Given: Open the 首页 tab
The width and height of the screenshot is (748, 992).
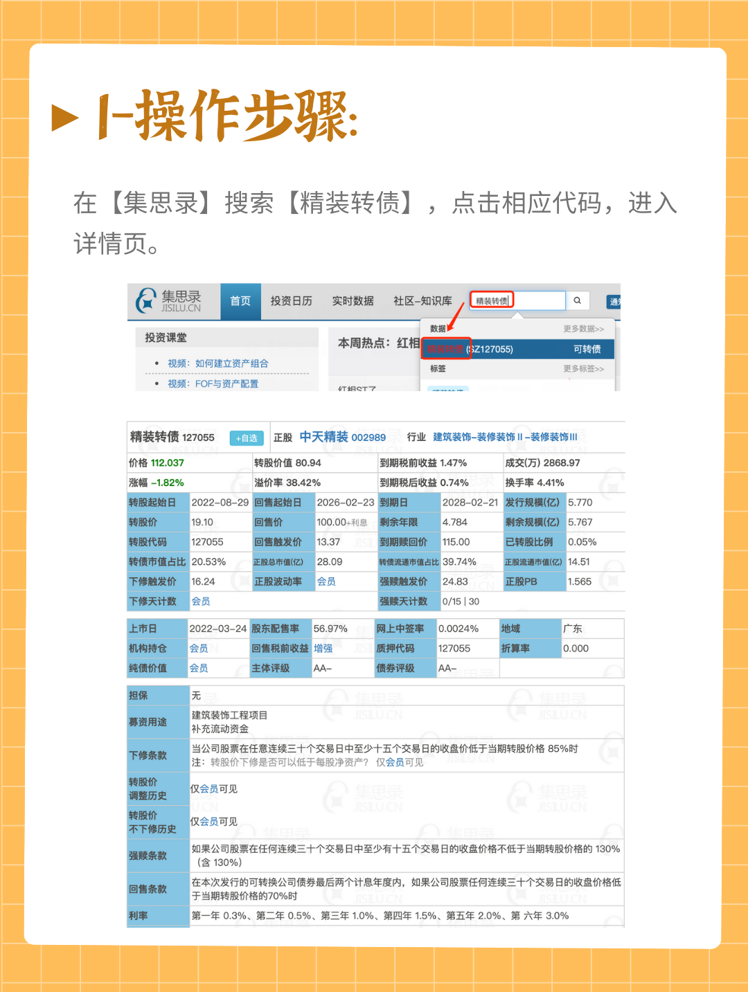Looking at the screenshot, I should (240, 301).
